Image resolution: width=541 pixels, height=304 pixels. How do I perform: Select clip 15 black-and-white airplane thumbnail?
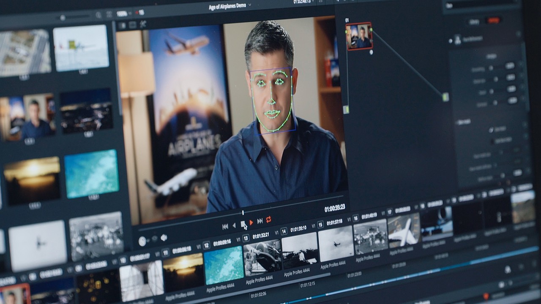(x=336, y=243)
